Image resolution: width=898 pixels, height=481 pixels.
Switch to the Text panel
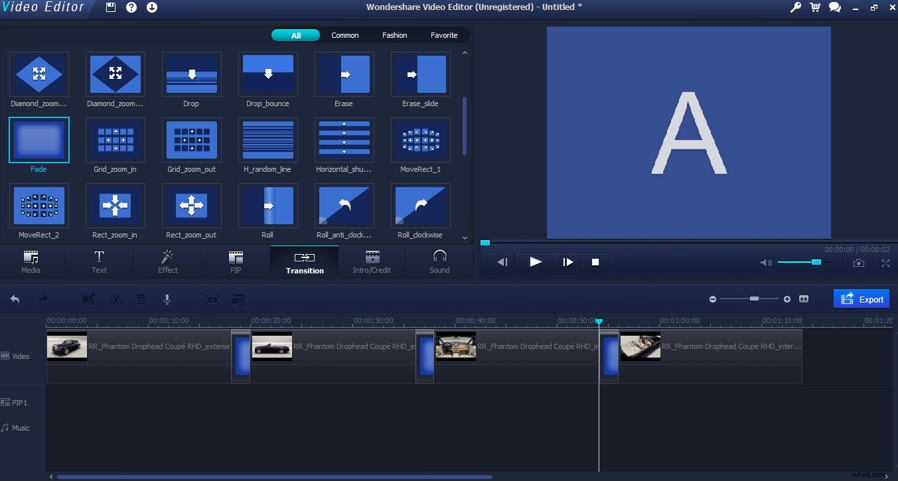99,262
